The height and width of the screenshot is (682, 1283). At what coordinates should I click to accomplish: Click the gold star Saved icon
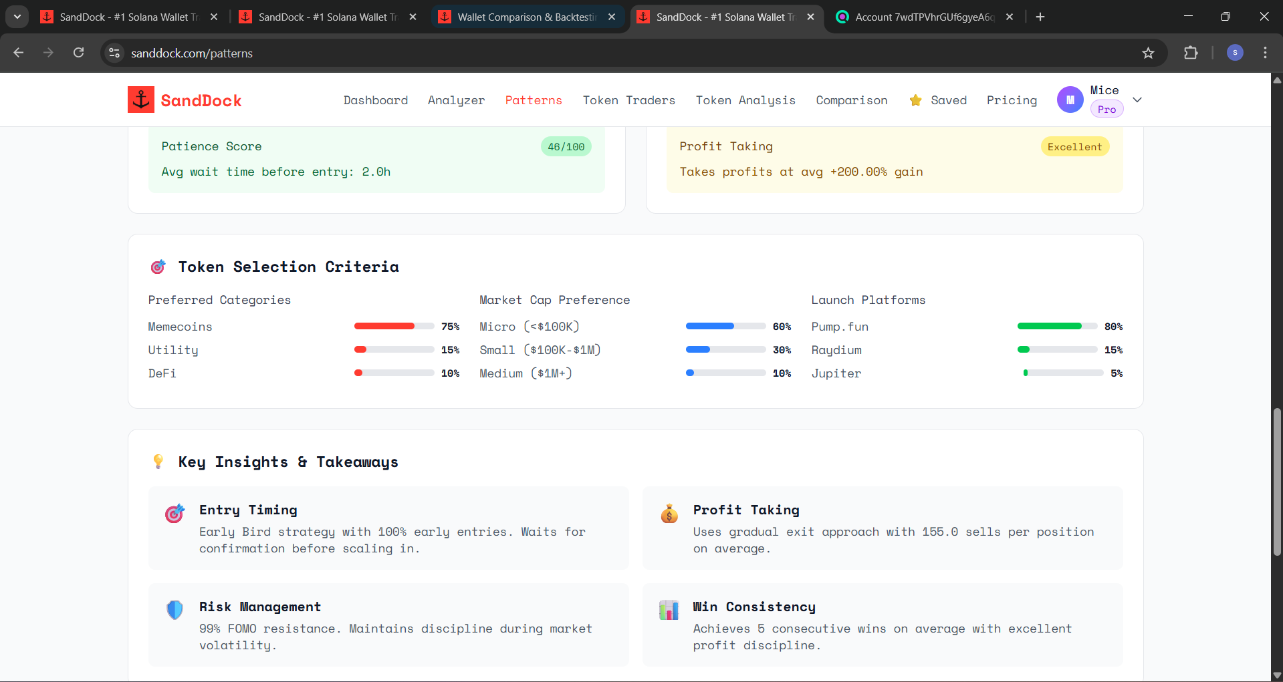[915, 100]
